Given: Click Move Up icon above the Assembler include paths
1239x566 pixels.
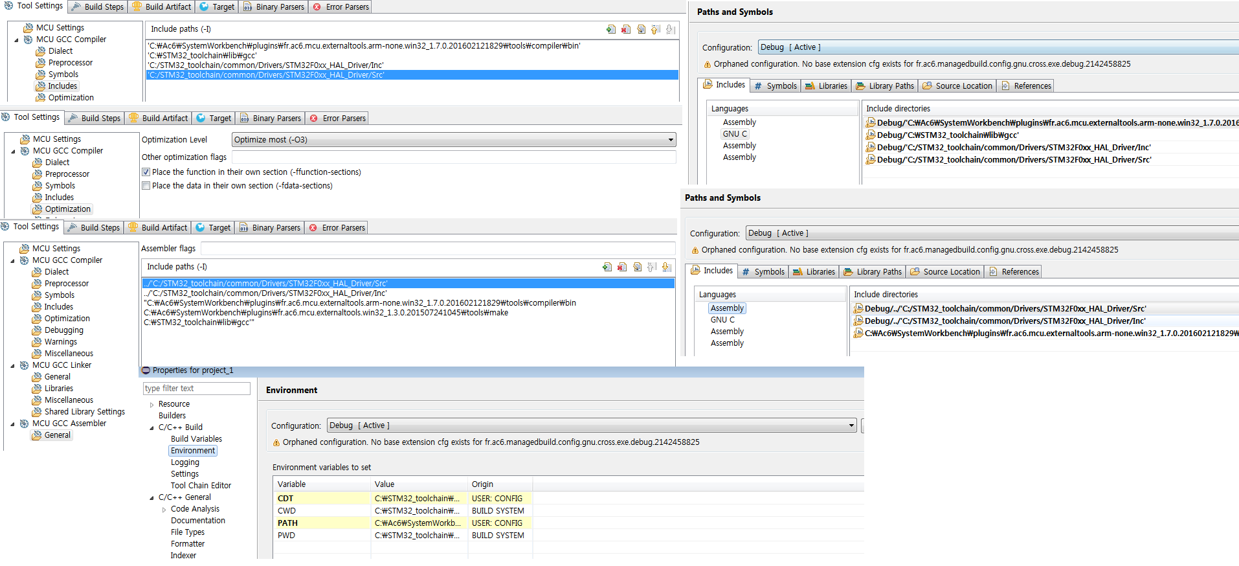Looking at the screenshot, I should [x=652, y=267].
